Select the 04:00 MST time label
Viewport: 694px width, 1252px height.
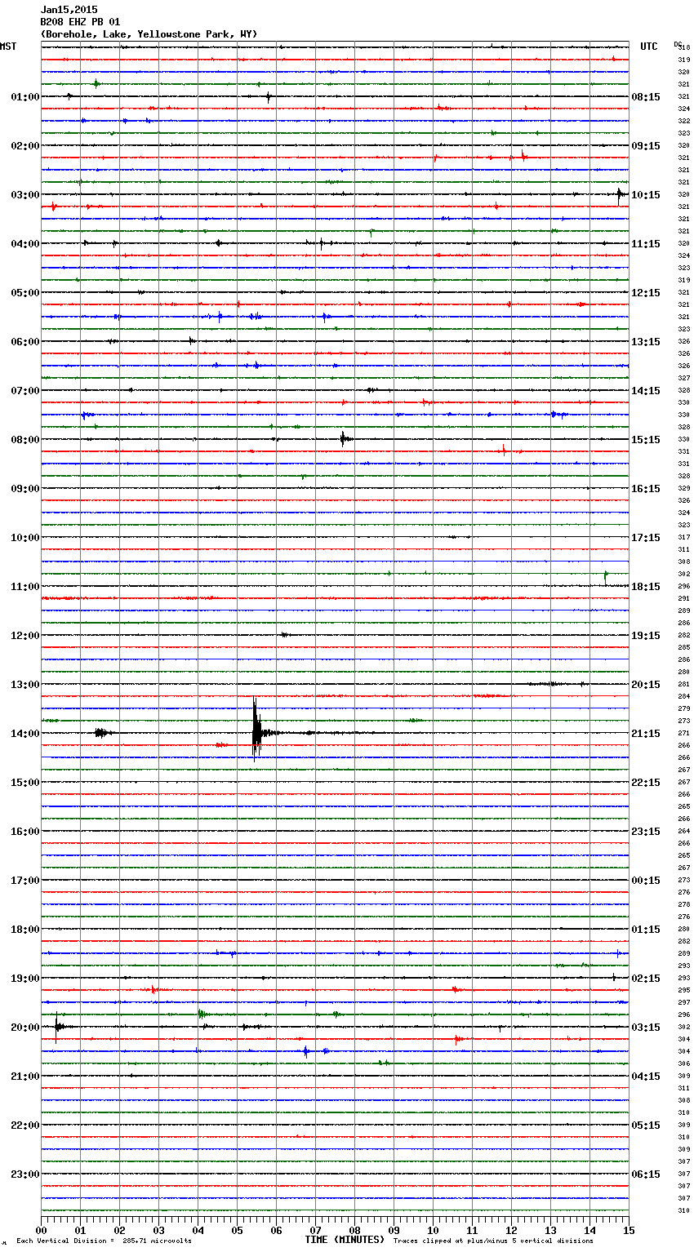(x=25, y=244)
